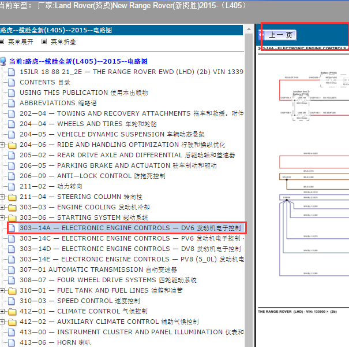Open USING THIS PUBLICATION 使用本出版物

click(x=84, y=93)
